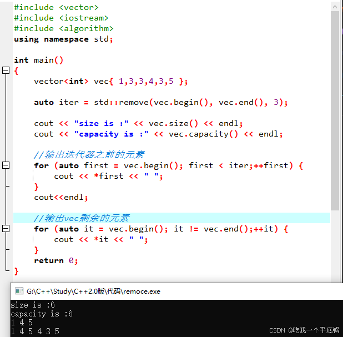Click console output line '1 4 5 4 3 5'
Viewport: 343px width, 337px height.
[x=35, y=331]
